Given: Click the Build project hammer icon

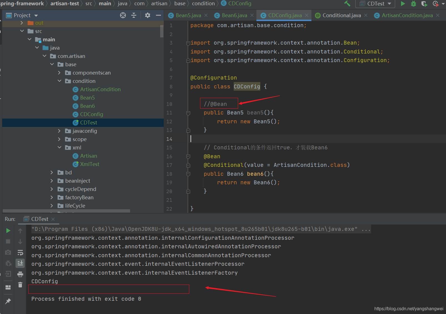Looking at the screenshot, I should point(347,4).
